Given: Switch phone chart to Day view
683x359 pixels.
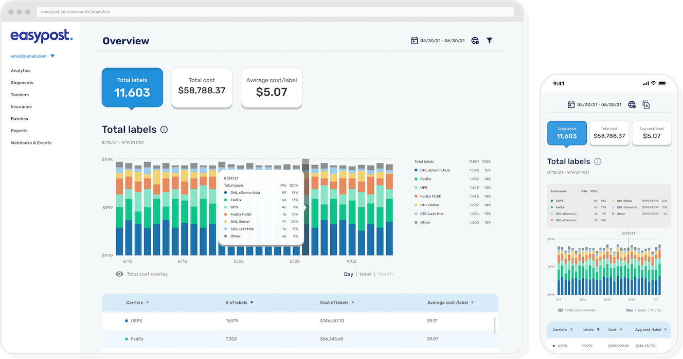Looking at the screenshot, I should pos(630,310).
